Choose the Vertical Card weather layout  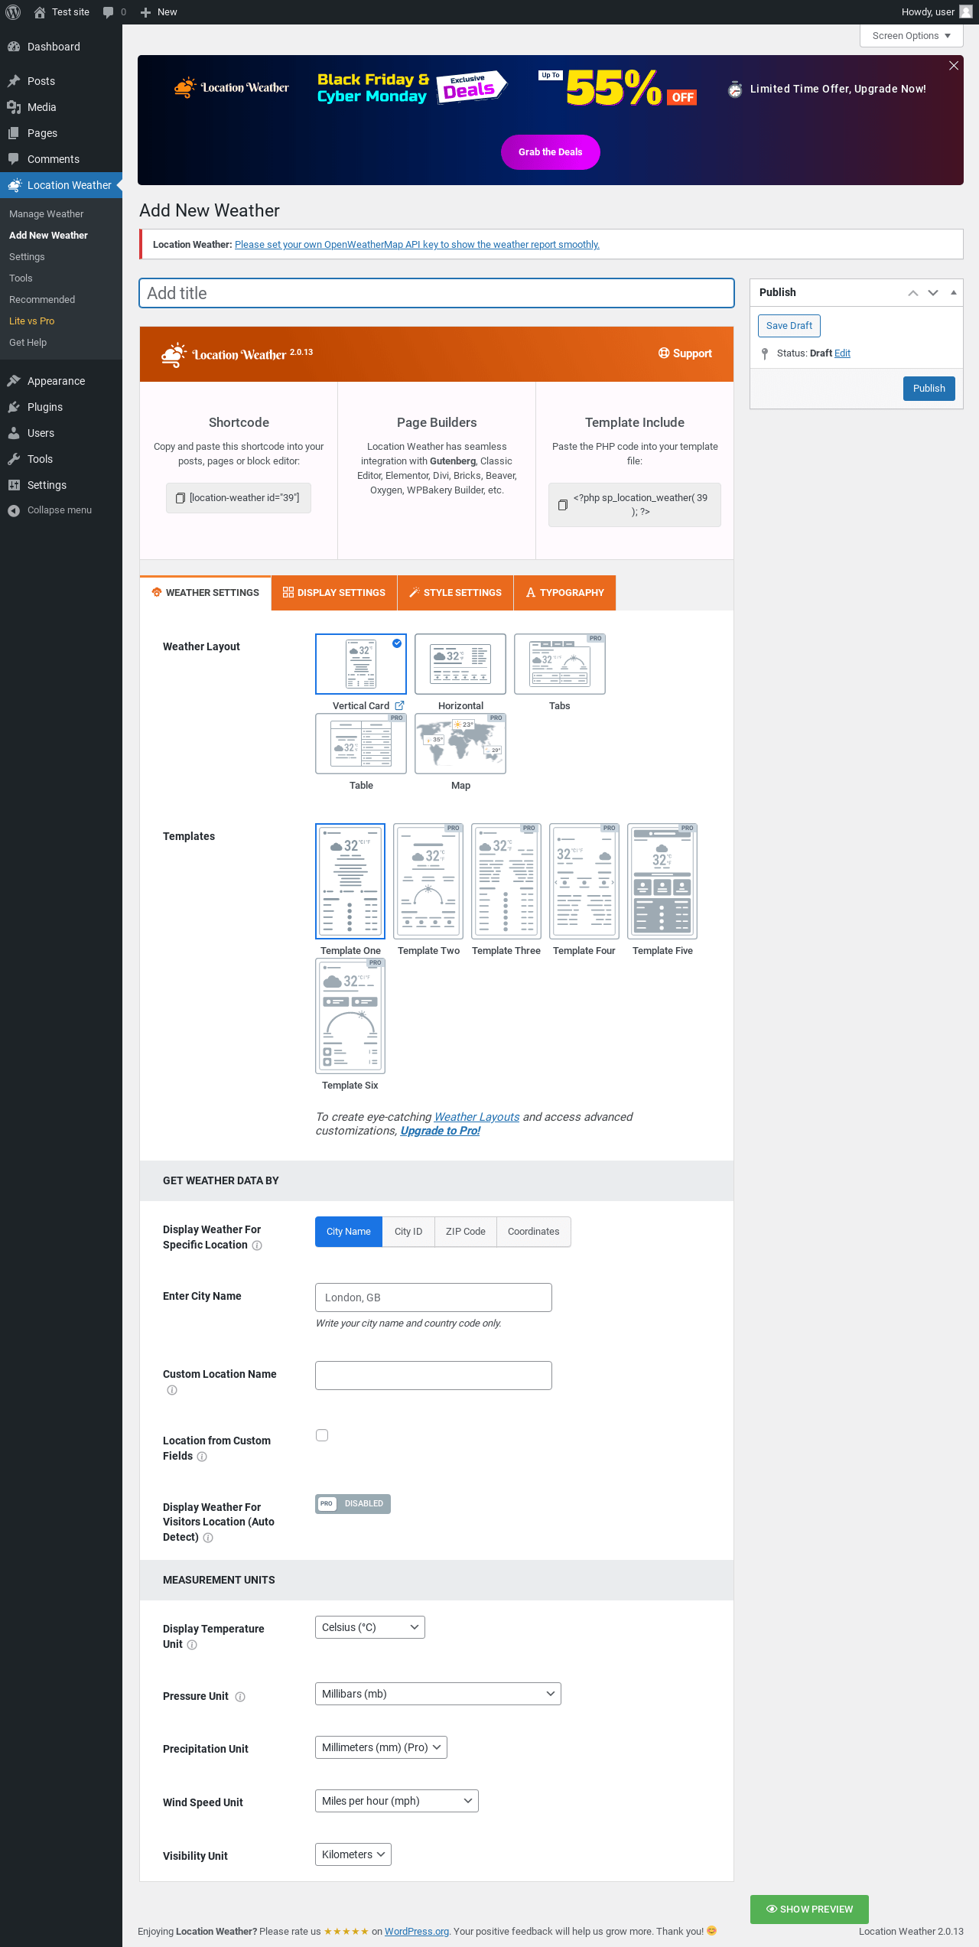click(x=361, y=664)
